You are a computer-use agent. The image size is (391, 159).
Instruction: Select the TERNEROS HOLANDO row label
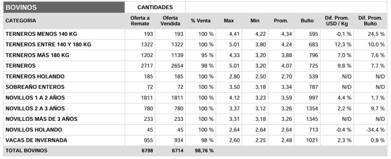pos(35,76)
